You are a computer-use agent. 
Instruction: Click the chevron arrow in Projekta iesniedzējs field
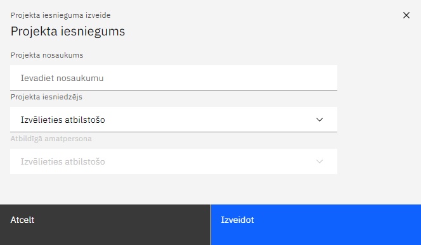(320, 120)
